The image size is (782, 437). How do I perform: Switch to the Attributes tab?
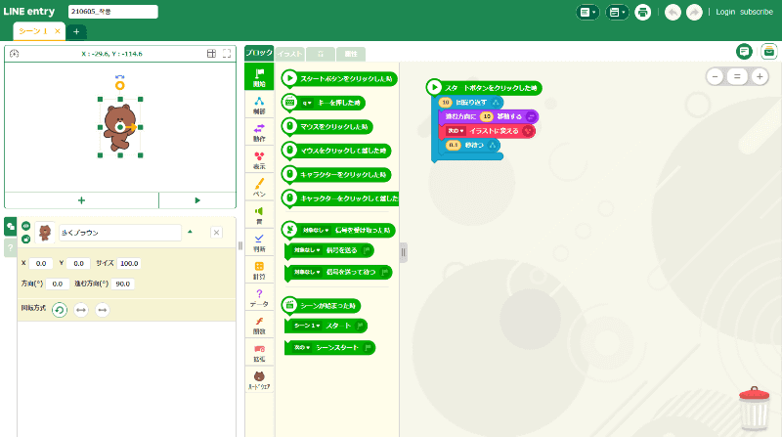[x=351, y=54]
